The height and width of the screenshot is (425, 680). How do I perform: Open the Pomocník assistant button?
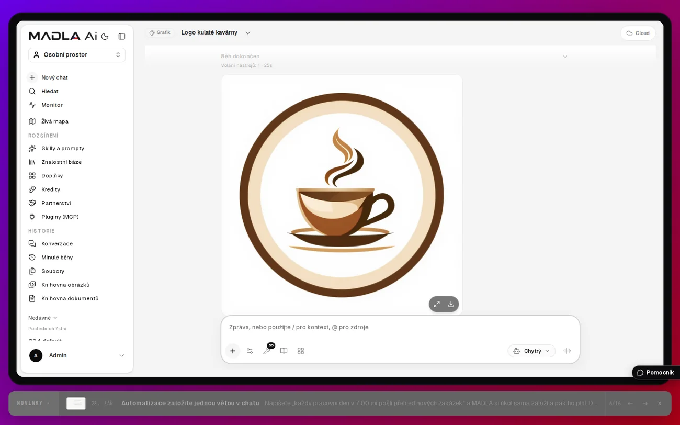click(655, 373)
